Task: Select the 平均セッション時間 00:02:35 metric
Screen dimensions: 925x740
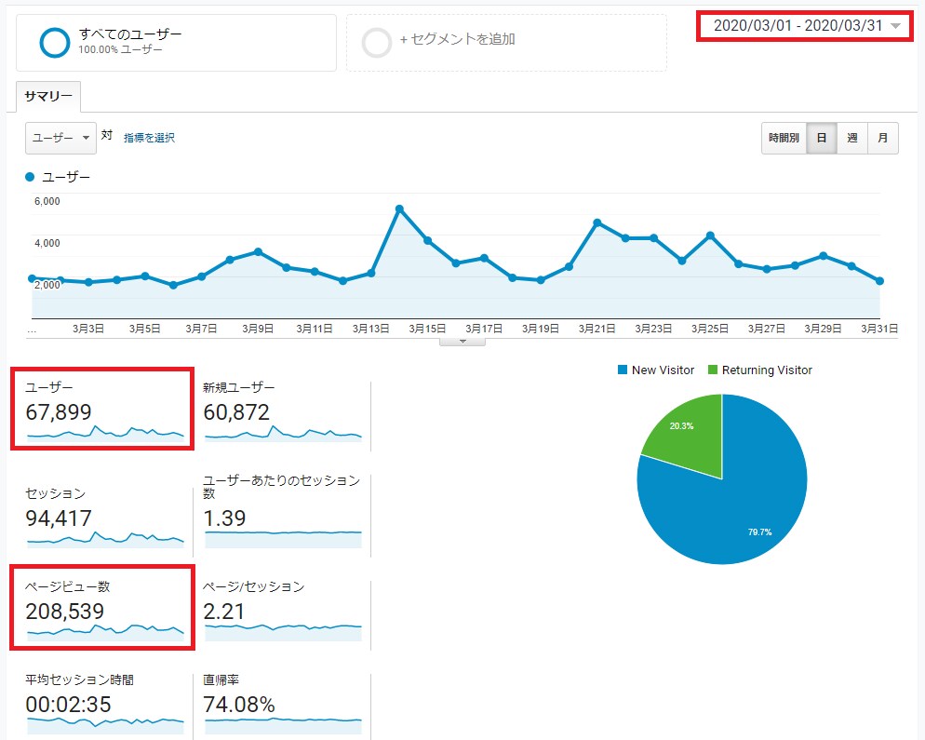Action: point(104,704)
